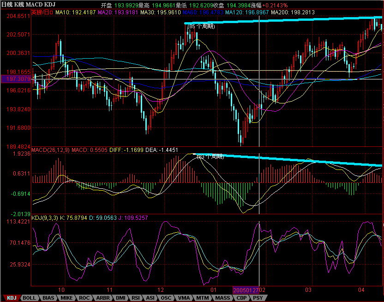This screenshot has width=384, height=302.
Task: Switch to the BOLL indicator tab
Action: pyautogui.click(x=29, y=298)
